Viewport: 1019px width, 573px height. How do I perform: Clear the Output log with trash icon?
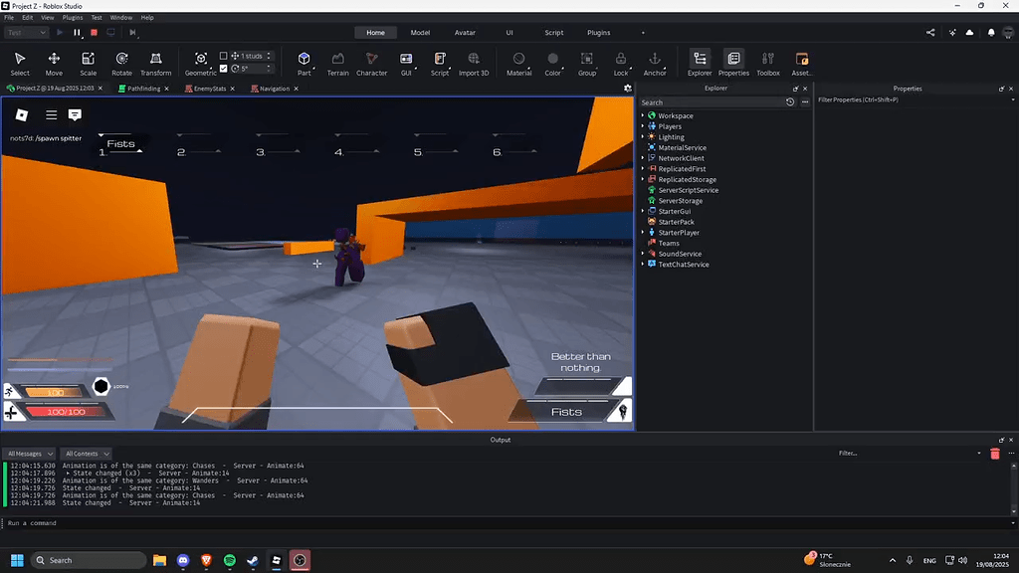tap(995, 454)
